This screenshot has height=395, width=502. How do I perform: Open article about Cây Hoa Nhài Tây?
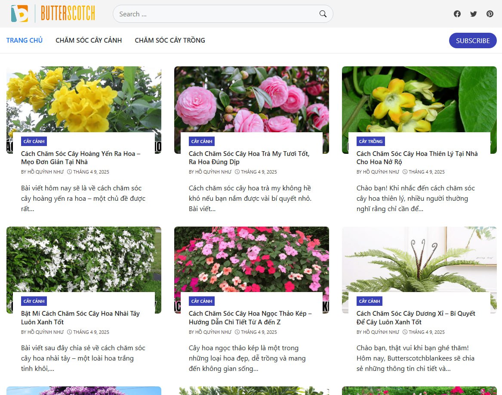80,317
